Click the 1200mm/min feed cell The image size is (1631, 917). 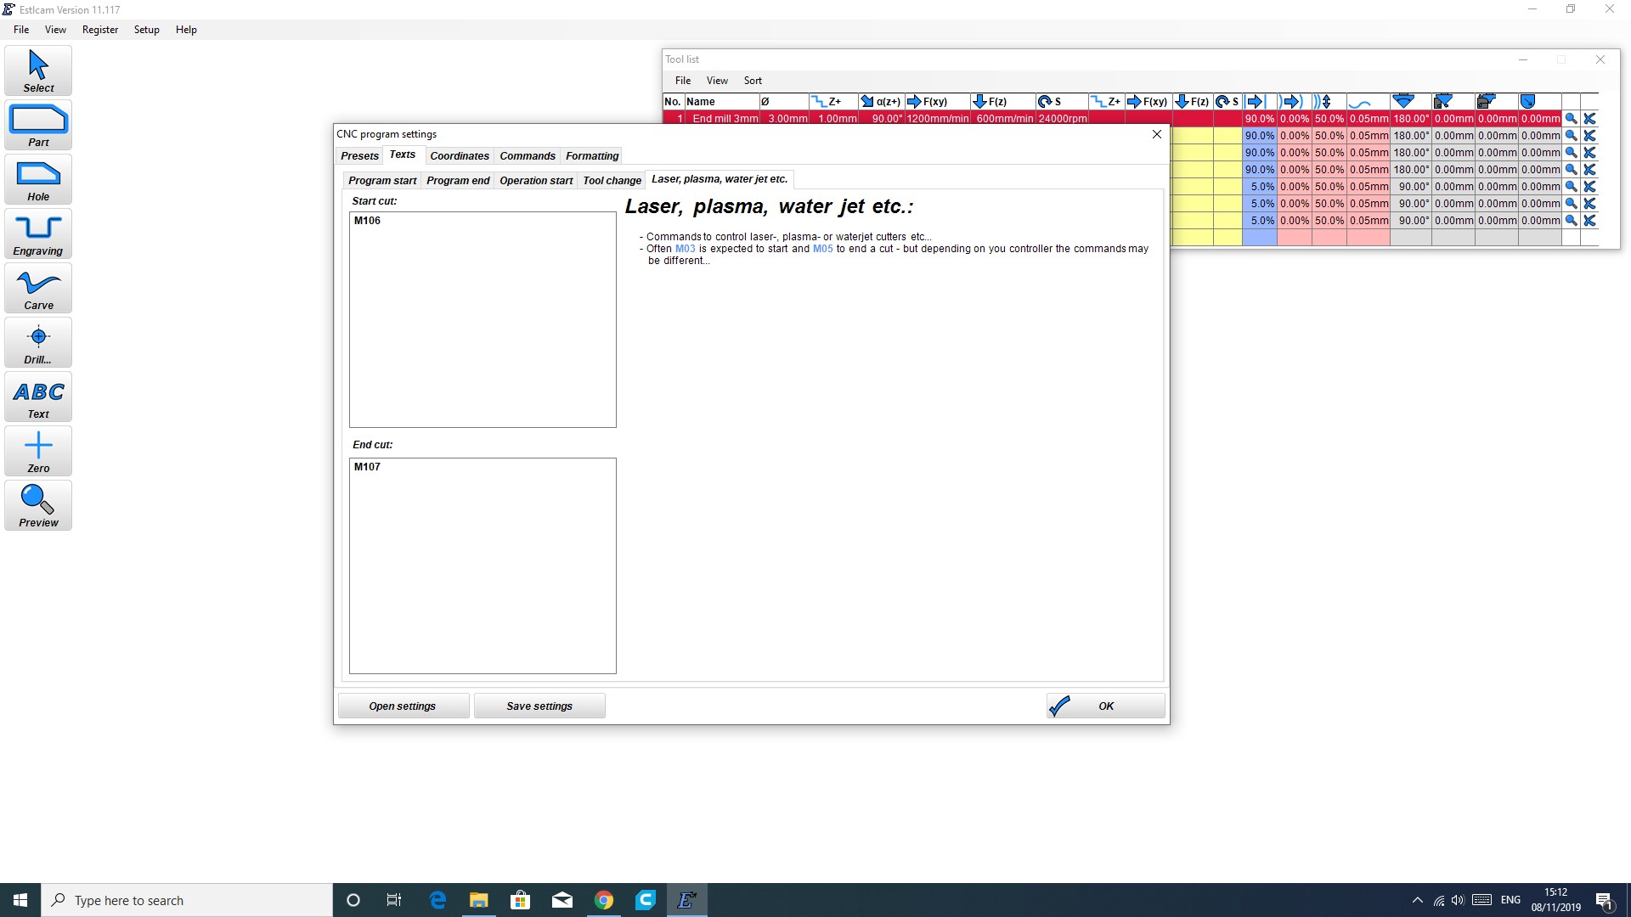[938, 119]
